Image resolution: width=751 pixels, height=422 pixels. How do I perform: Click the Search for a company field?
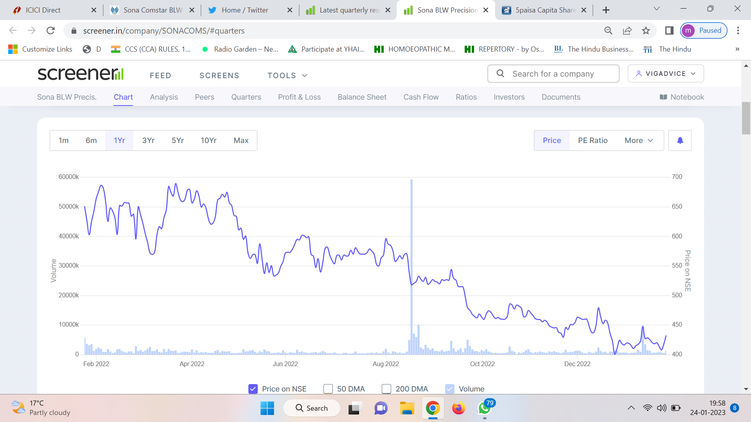[x=553, y=74]
